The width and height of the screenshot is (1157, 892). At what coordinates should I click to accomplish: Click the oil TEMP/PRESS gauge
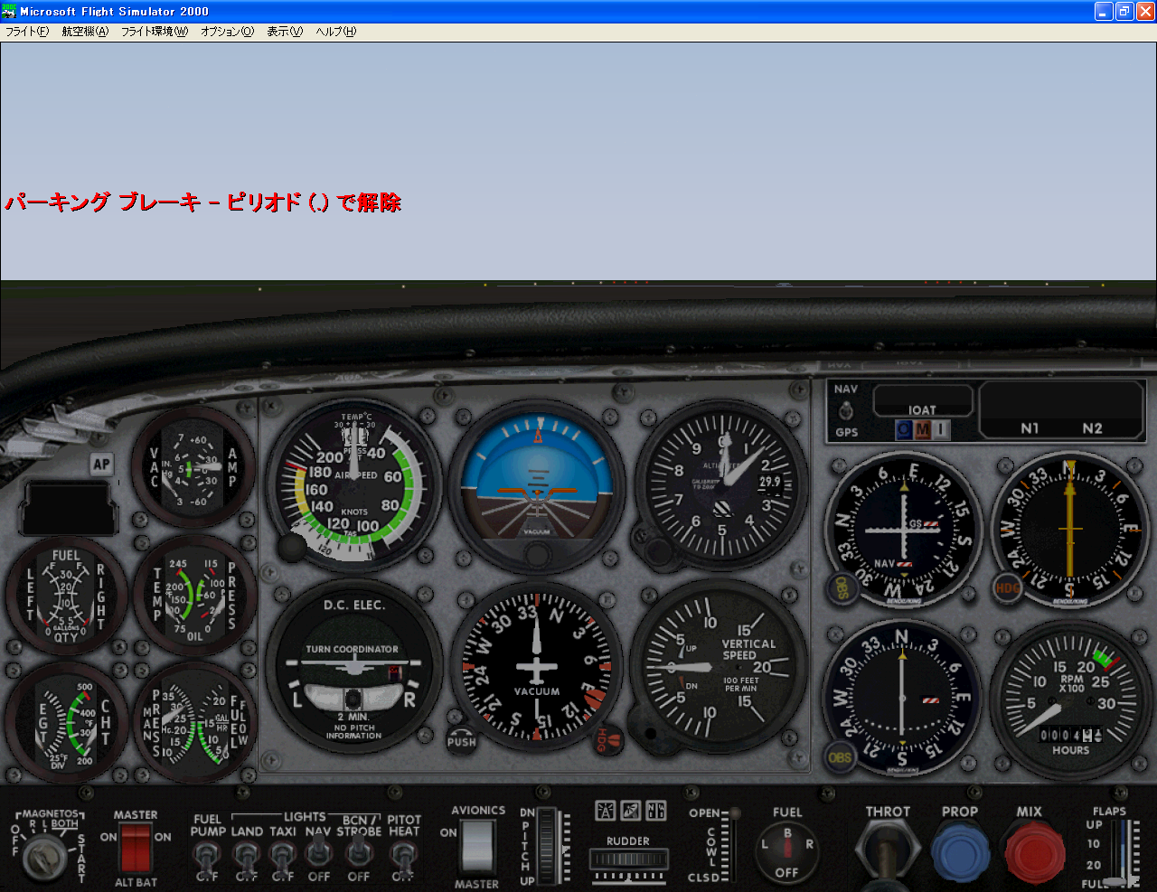tap(193, 595)
